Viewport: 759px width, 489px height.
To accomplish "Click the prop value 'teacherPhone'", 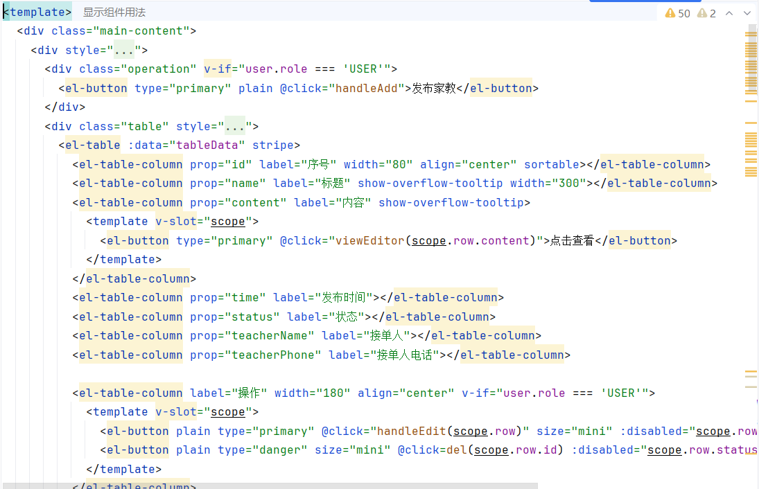I will tap(273, 355).
